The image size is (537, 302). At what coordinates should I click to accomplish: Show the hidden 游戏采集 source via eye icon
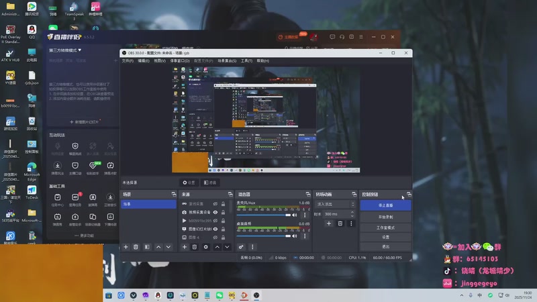215,204
